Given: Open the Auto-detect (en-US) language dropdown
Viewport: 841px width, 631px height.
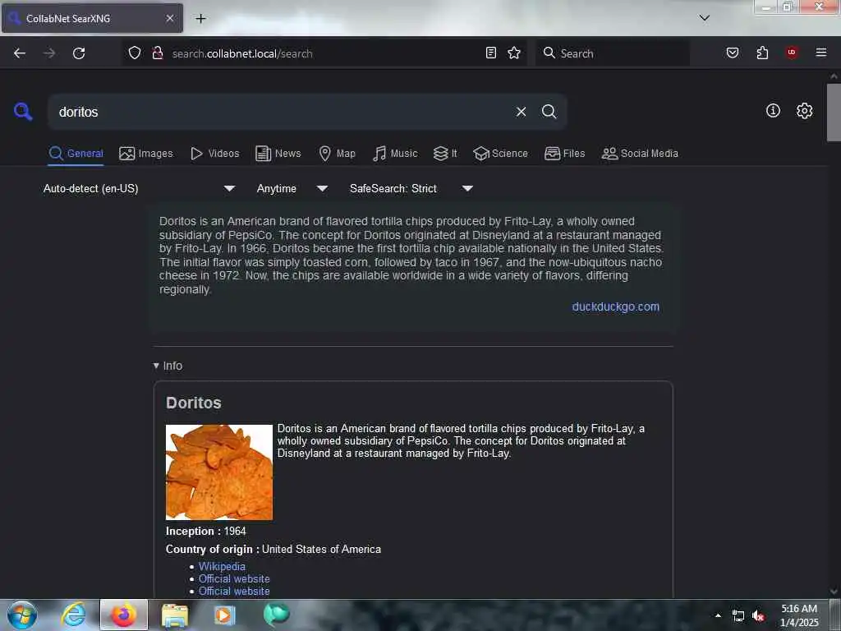Looking at the screenshot, I should (139, 188).
